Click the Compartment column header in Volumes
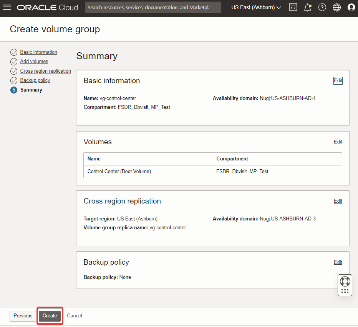Image resolution: width=358 pixels, height=327 pixels. [277, 159]
